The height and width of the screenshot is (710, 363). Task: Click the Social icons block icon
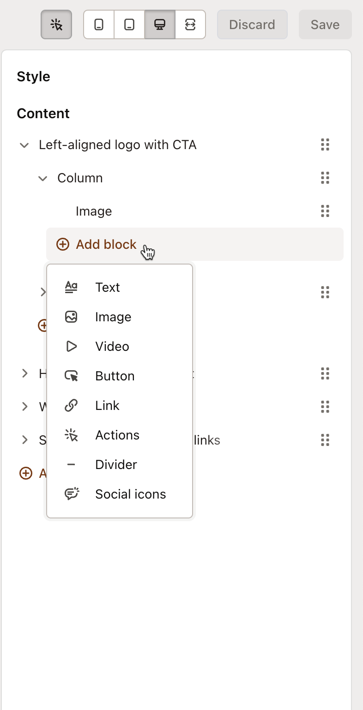[71, 493]
